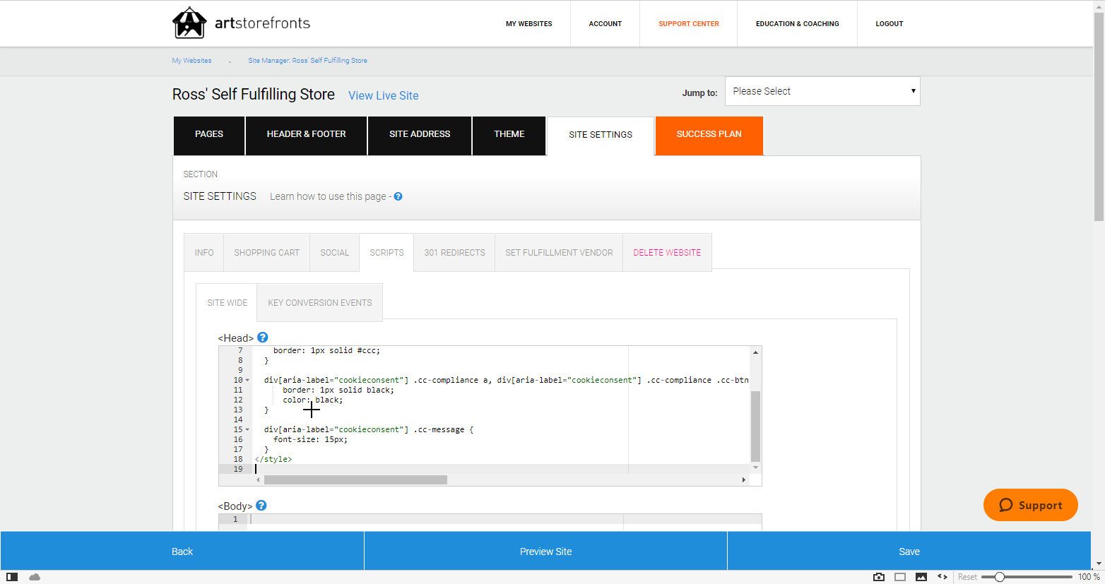The width and height of the screenshot is (1105, 584).
Task: Click the 'color: black;' code line
Action: pyautogui.click(x=313, y=400)
